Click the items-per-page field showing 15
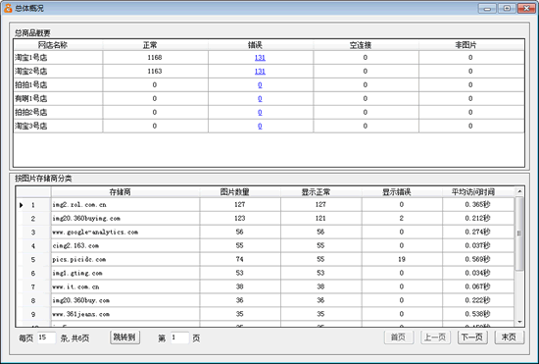This screenshot has width=539, height=364. coord(46,338)
